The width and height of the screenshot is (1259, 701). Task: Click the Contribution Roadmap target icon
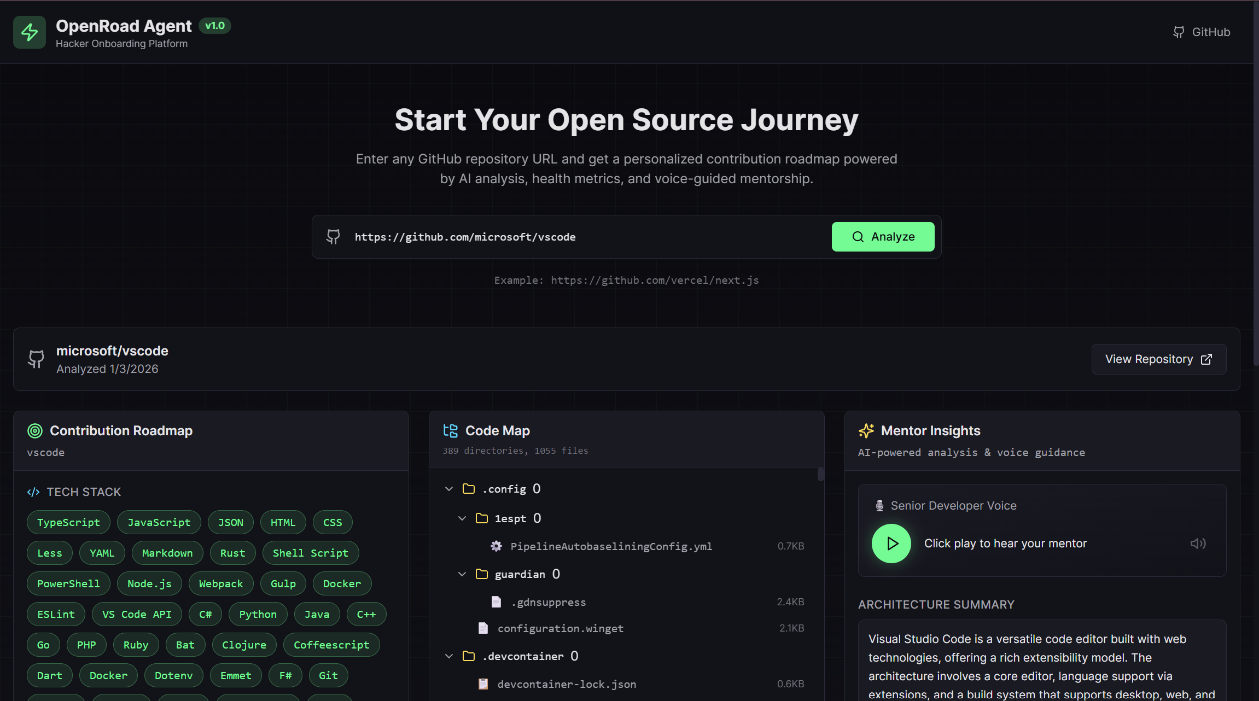[35, 431]
